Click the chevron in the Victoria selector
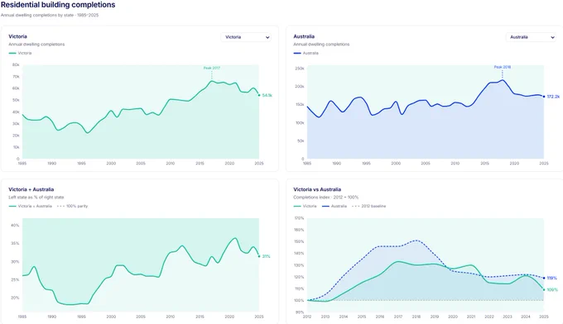The height and width of the screenshot is (324, 563). tap(267, 37)
